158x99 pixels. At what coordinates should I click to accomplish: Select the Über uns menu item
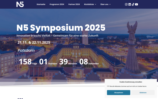[104, 4]
